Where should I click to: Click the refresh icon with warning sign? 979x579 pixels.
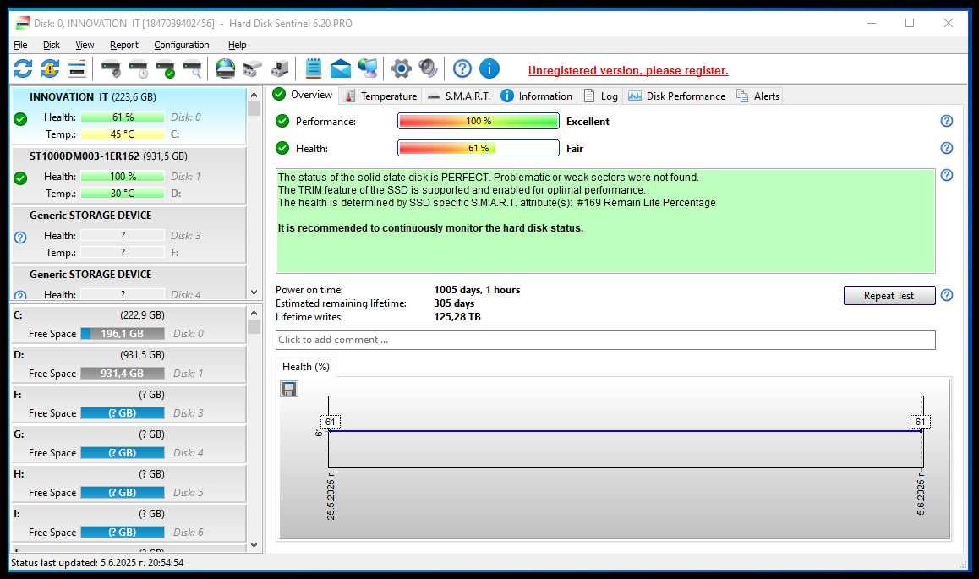click(50, 68)
